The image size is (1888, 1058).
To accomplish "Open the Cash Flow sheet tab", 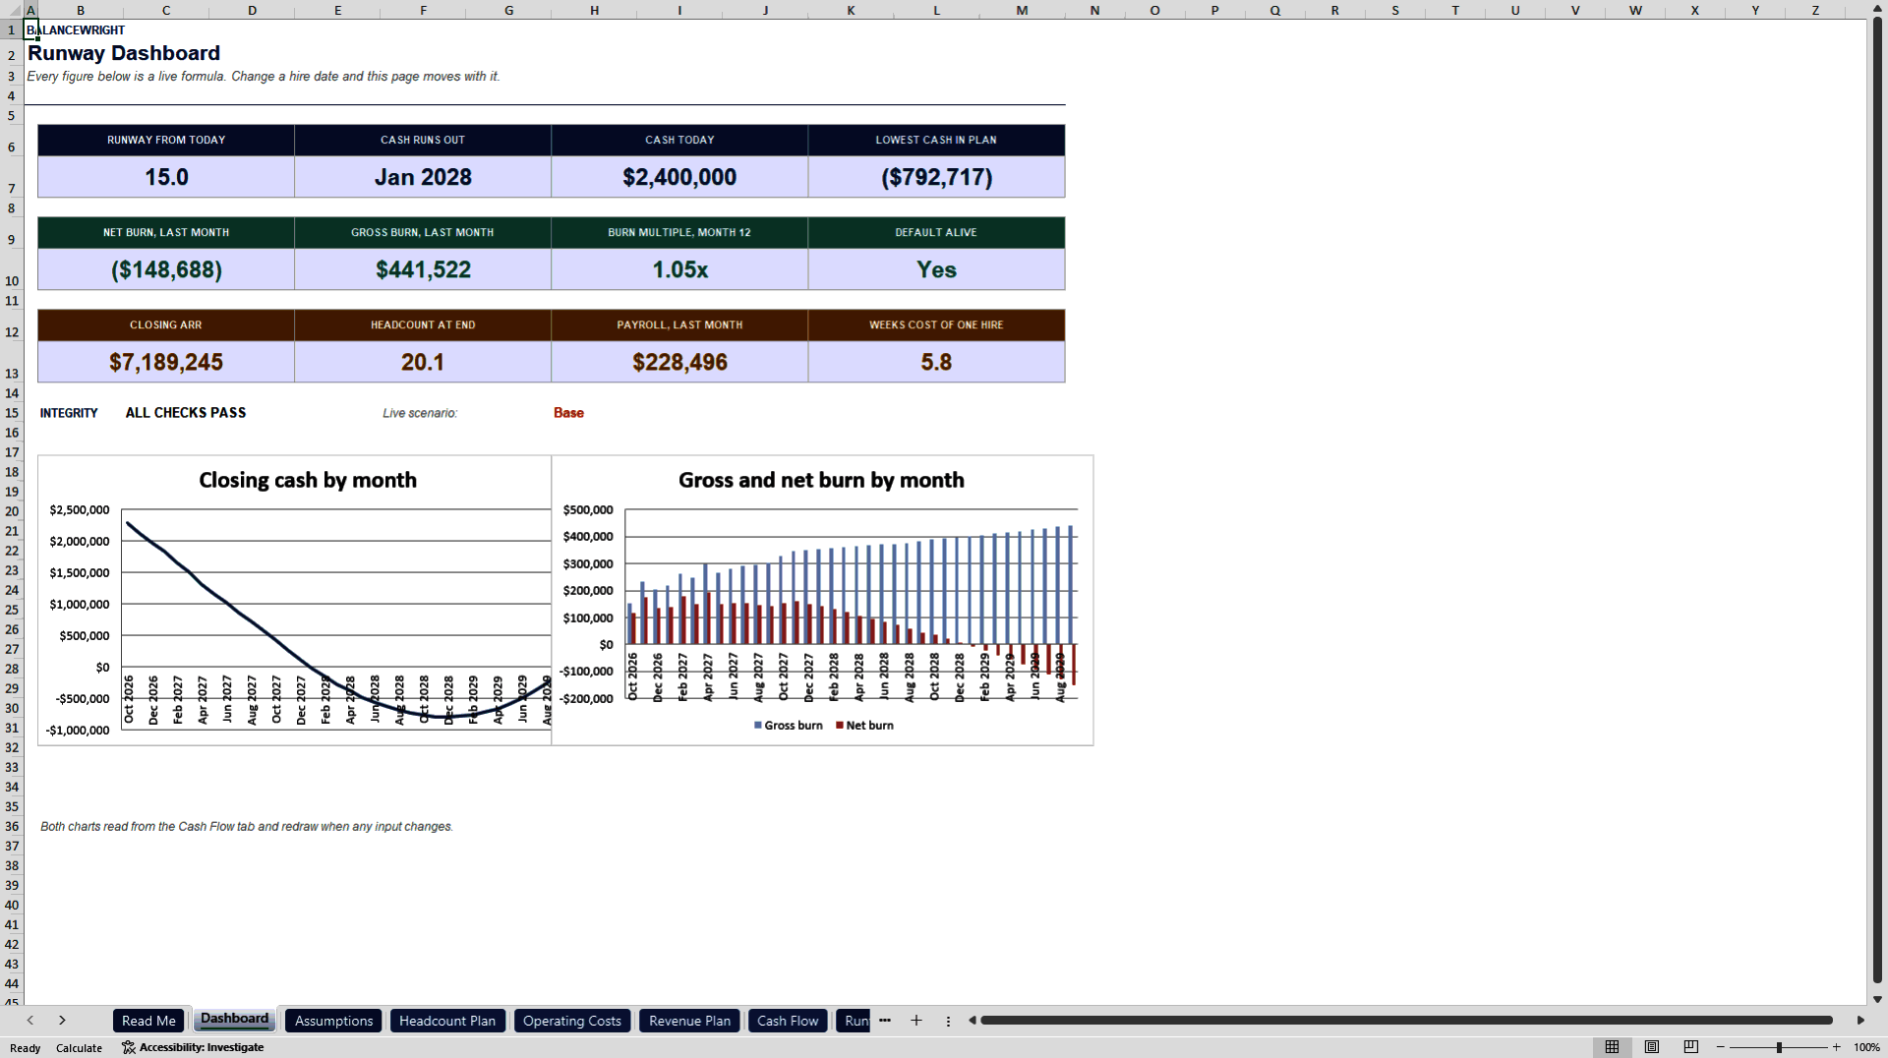I will [x=788, y=1021].
